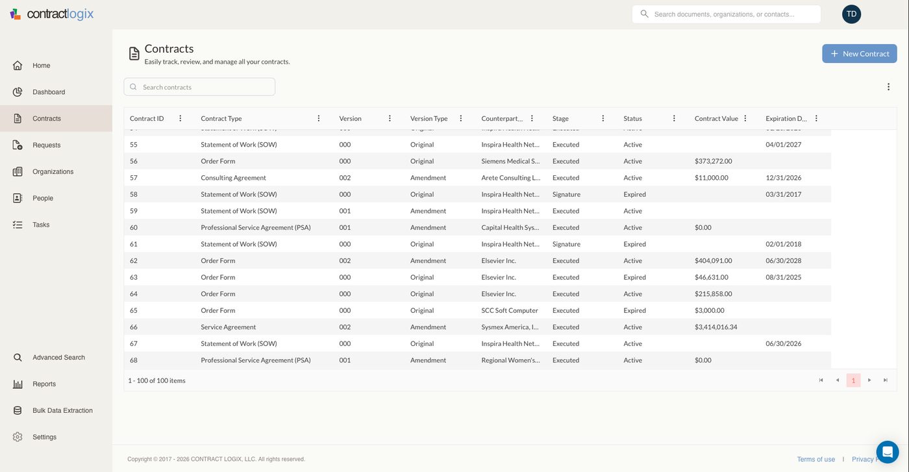Go to next page of results
Image resolution: width=909 pixels, height=472 pixels.
(x=869, y=380)
